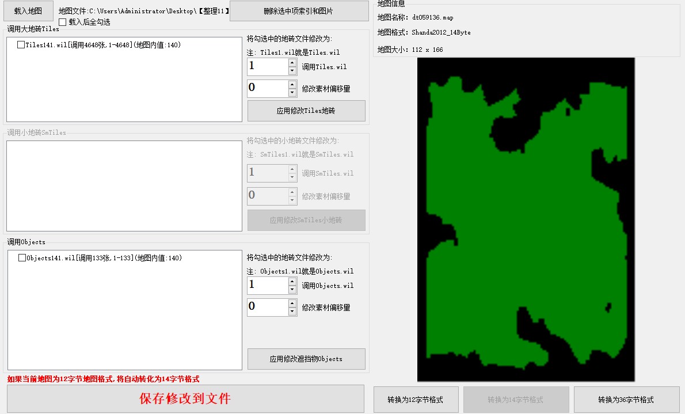This screenshot has height=414, width=685.
Task: Decrease the 调用Objects.wil spinner value
Action: (x=292, y=290)
